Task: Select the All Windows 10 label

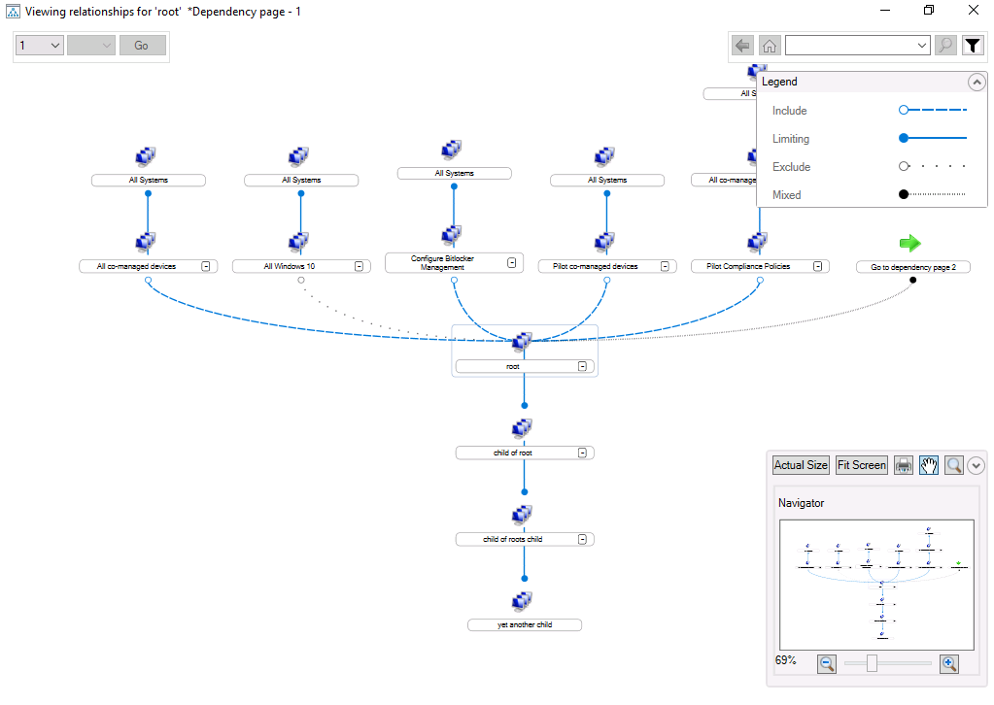Action: click(x=301, y=267)
